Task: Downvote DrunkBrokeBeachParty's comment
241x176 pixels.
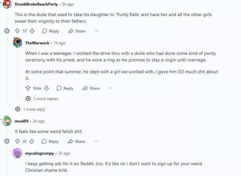Action: (x=32, y=31)
